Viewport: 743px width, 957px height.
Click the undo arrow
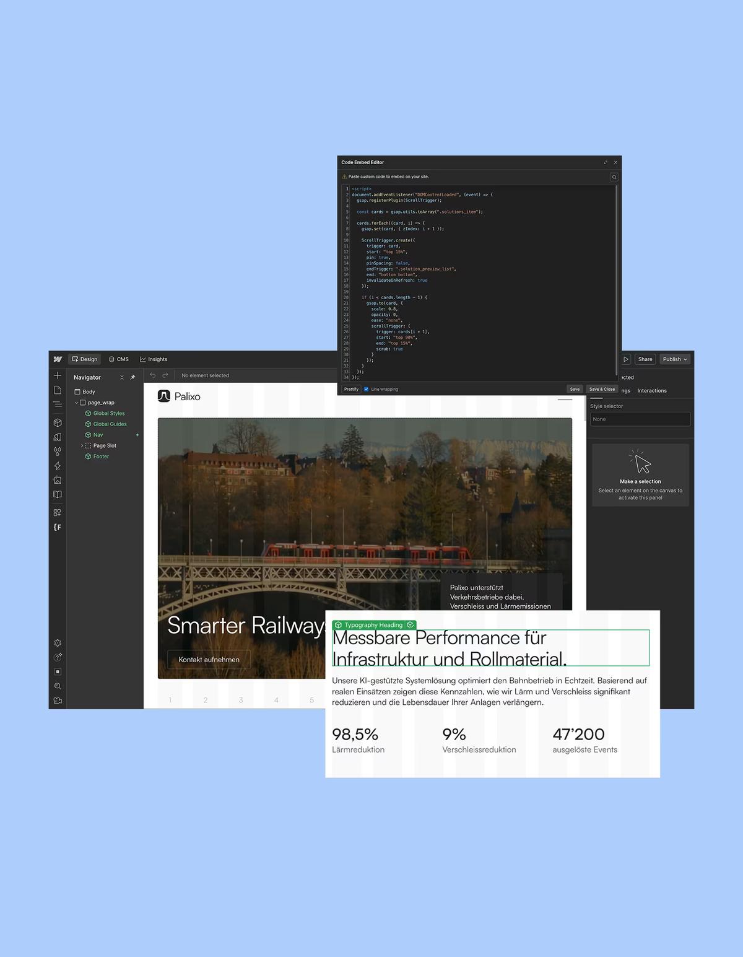(153, 375)
